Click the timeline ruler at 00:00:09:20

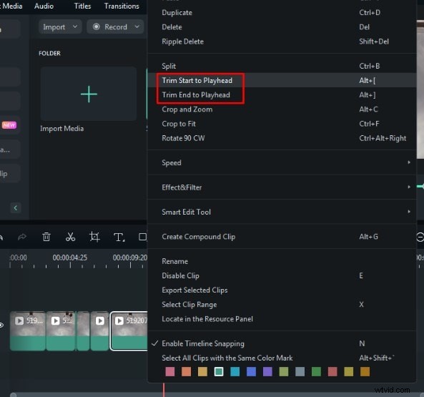[x=130, y=258]
